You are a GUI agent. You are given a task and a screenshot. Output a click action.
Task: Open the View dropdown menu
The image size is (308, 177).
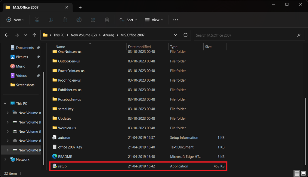[x=154, y=20]
